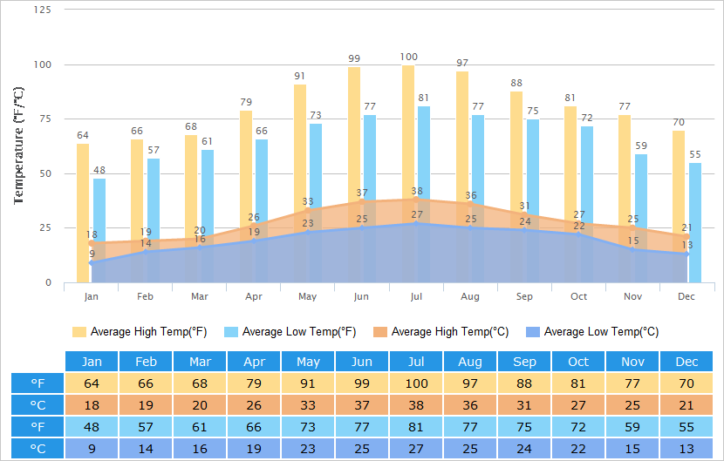The width and height of the screenshot is (724, 461).
Task: Select the Jun header cell in the table
Action: click(x=362, y=362)
